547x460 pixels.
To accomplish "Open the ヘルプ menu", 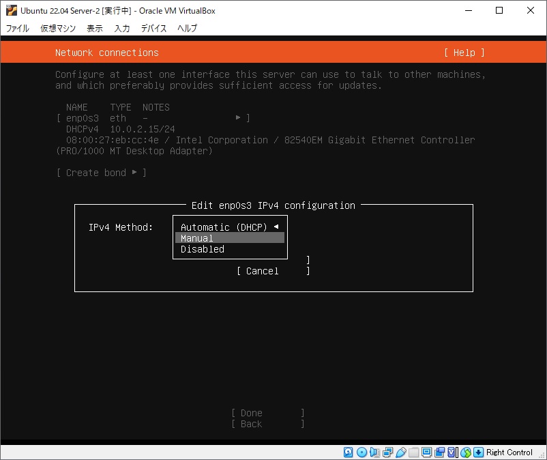I will (188, 28).
